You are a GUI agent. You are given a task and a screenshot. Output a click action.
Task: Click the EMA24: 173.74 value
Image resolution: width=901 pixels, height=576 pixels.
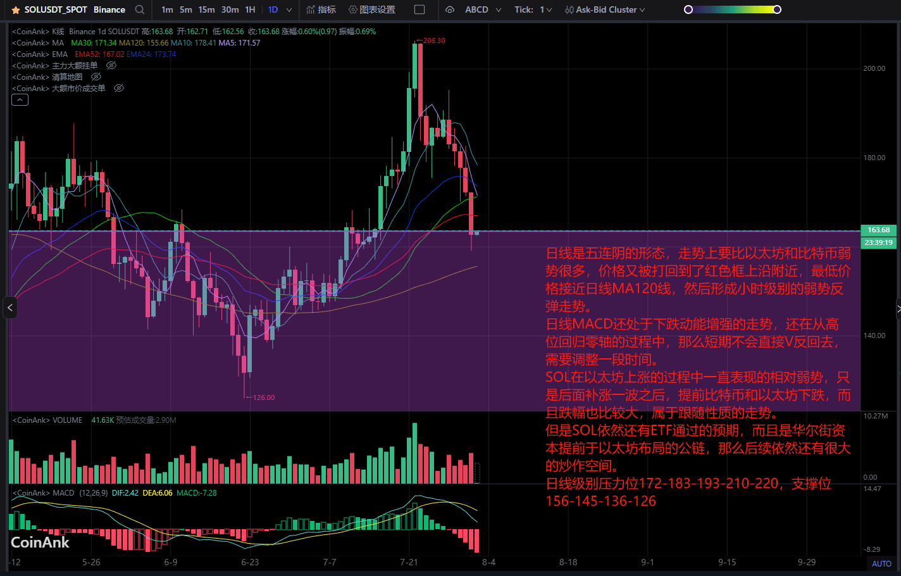[x=151, y=54]
